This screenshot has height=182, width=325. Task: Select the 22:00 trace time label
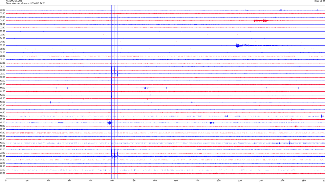coord(2,163)
